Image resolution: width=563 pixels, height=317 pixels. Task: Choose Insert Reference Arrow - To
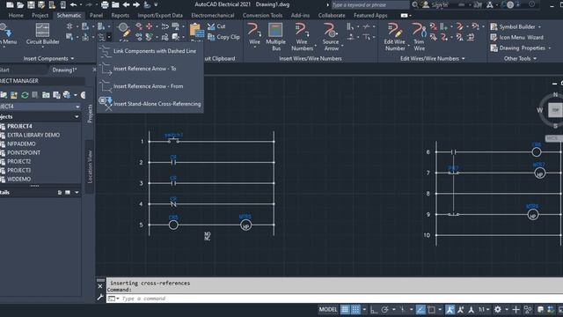click(150, 69)
